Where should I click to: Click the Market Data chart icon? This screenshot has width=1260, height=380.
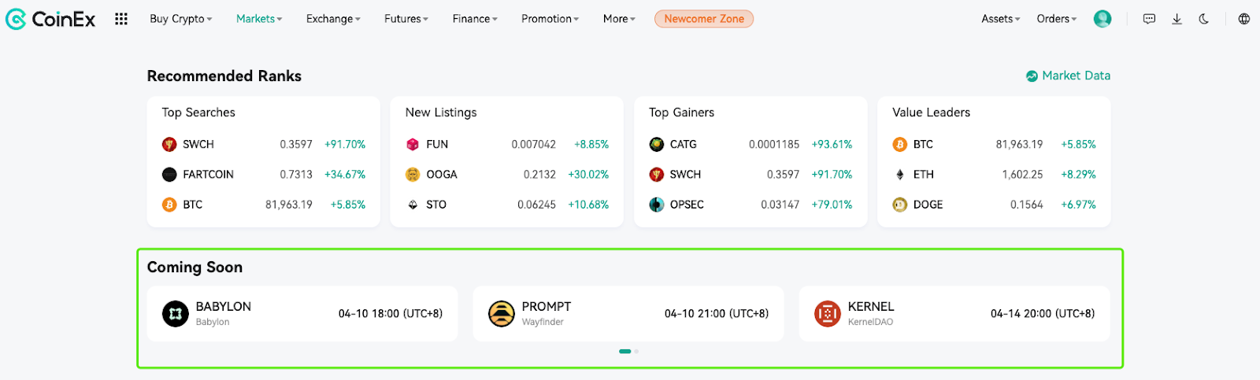1032,76
